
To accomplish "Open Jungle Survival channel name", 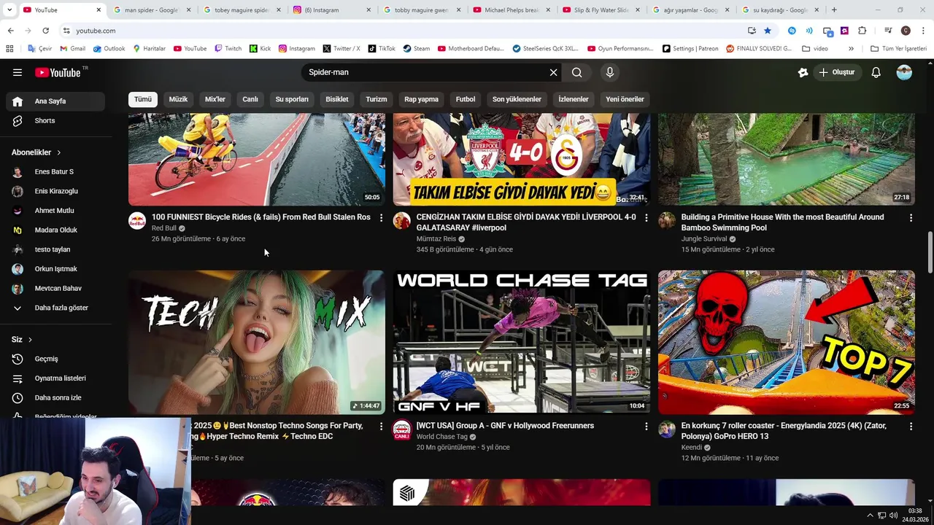I will (x=704, y=238).
